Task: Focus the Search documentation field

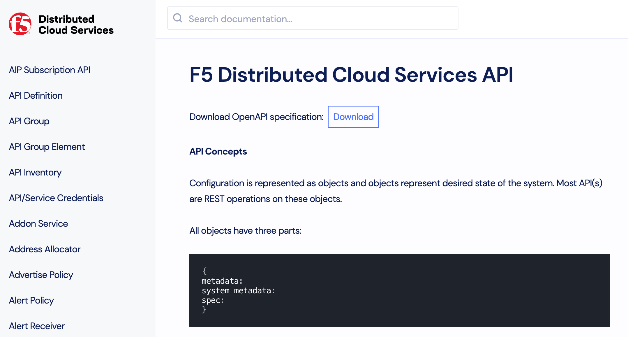Action: pyautogui.click(x=317, y=19)
